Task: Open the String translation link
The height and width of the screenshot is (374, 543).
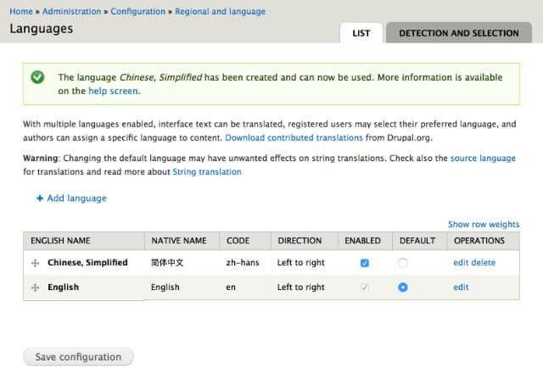Action: click(207, 172)
